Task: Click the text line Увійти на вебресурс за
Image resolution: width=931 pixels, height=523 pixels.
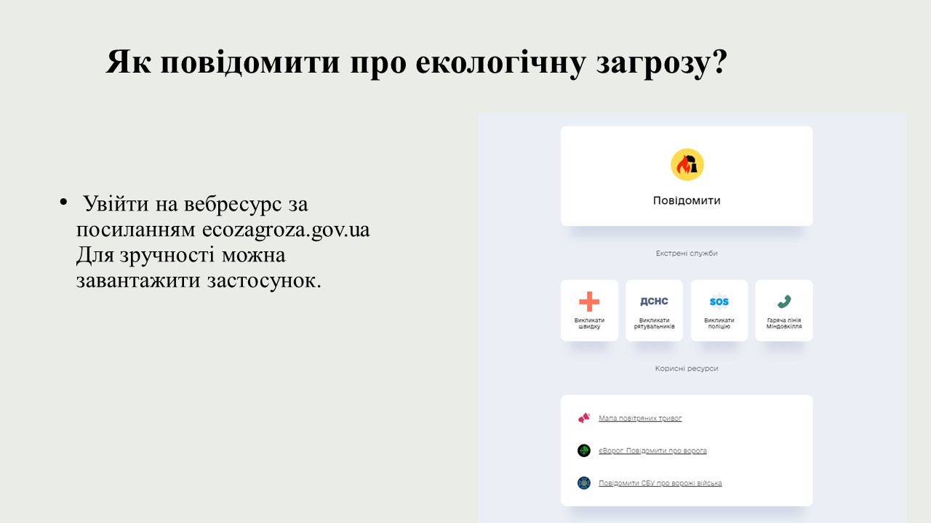Action: coord(196,204)
